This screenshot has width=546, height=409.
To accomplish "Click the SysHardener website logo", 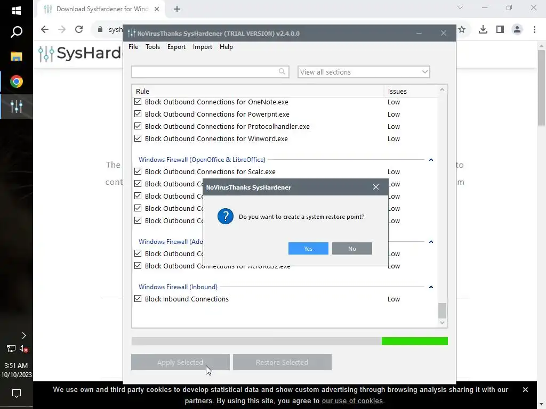I will coord(80,54).
